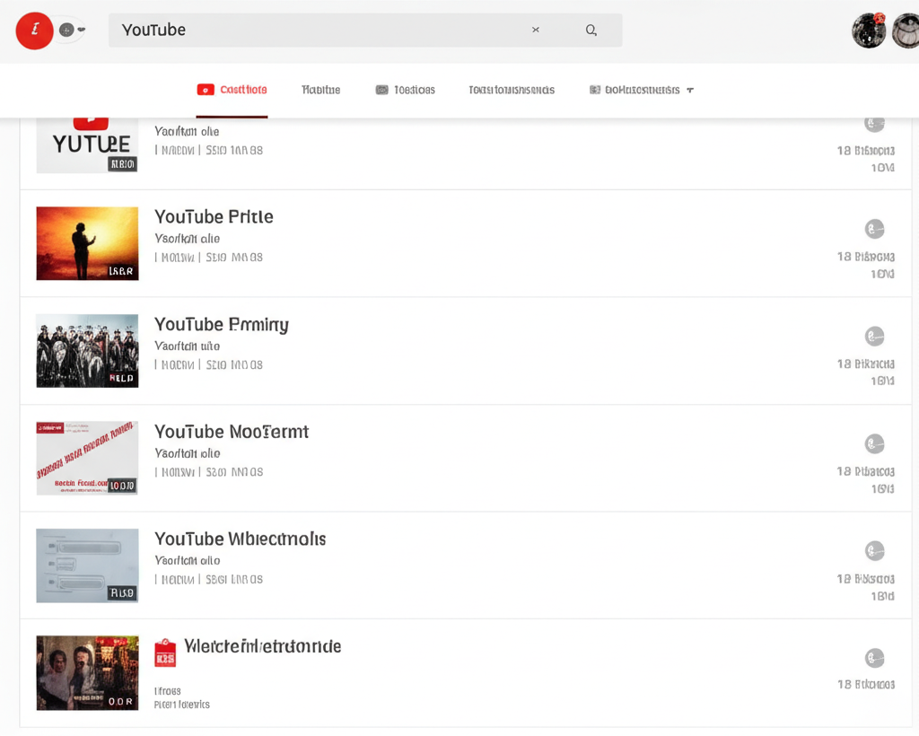Viewport: 919px width, 736px height.
Task: Click the grey circle icon beside YouTube Pritle
Action: [874, 229]
